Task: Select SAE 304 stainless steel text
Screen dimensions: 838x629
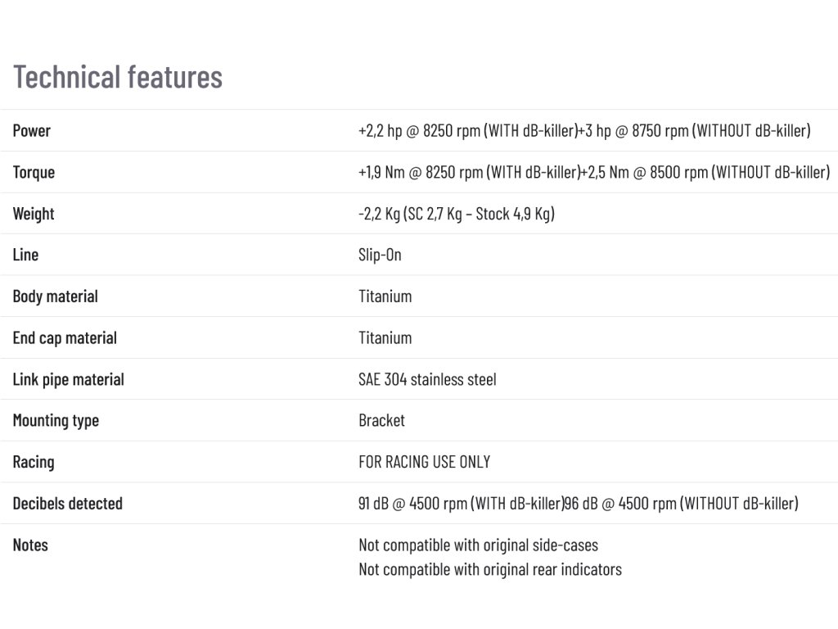Action: pos(427,380)
